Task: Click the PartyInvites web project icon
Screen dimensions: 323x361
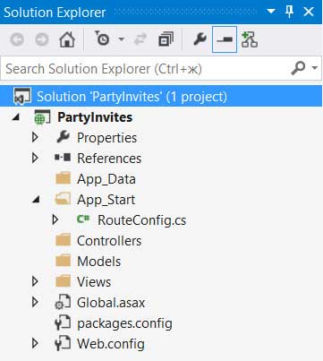Action: coord(42,117)
